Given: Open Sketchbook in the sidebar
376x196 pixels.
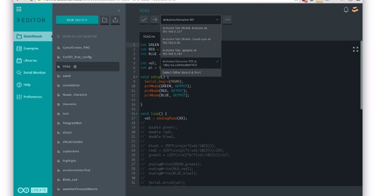Looking at the screenshot, I should click(x=33, y=37).
